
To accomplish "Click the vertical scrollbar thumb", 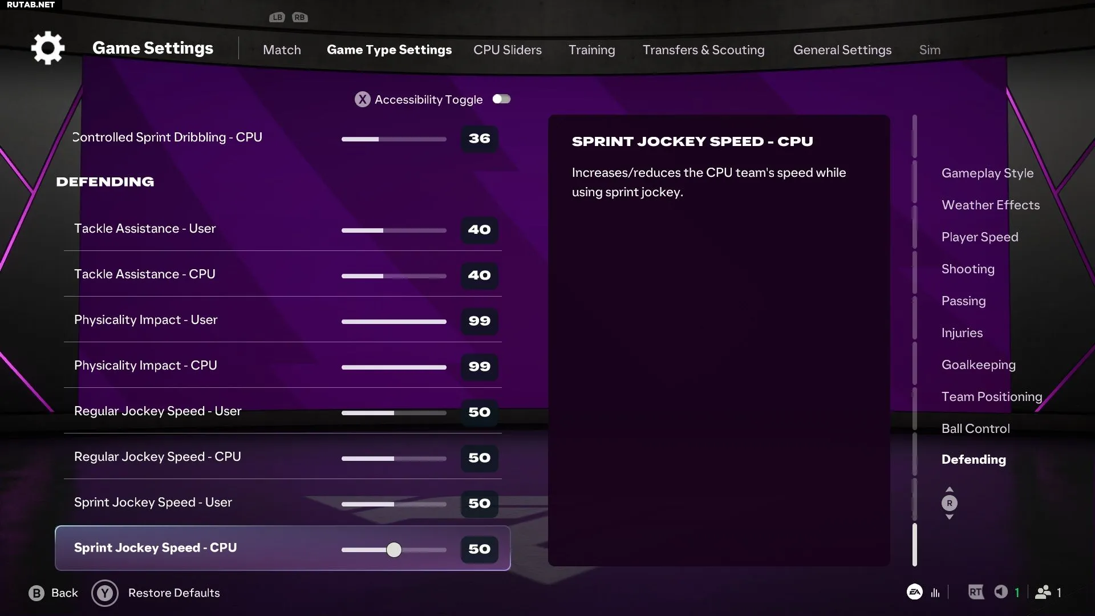I will (915, 545).
